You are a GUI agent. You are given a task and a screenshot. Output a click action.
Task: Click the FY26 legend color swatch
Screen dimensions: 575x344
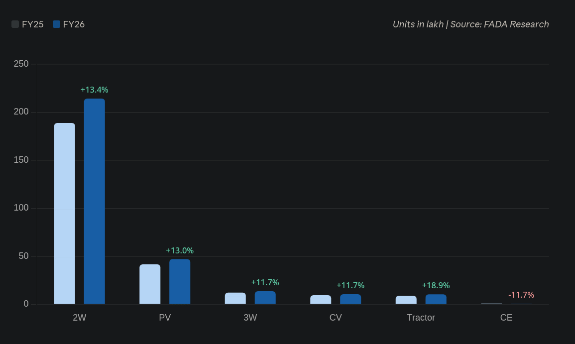coord(56,24)
